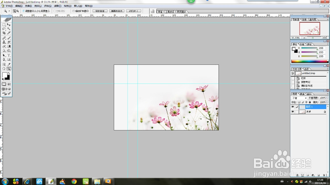Image resolution: width=330 pixels, height=185 pixels.
Task: Select the Clone Stamp tool
Action: point(4,42)
